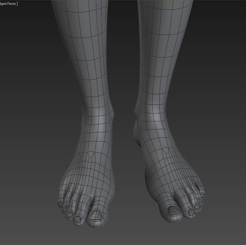Open the Edged Faces viewport shading label
Screen dimensions: 246x245
(8, 4)
